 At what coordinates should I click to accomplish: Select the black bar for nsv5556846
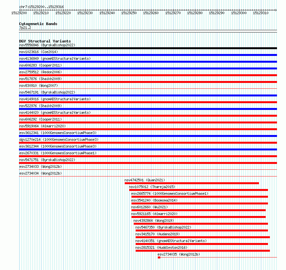coord(148,48)
